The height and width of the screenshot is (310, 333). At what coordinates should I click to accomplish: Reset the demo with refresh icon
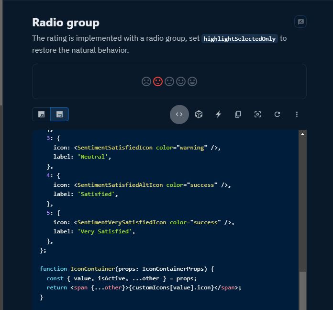click(277, 115)
